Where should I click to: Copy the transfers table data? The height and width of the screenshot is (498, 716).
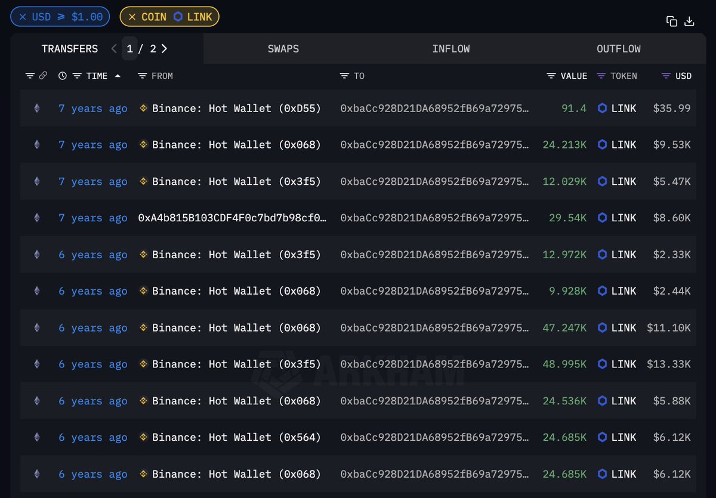pos(672,21)
